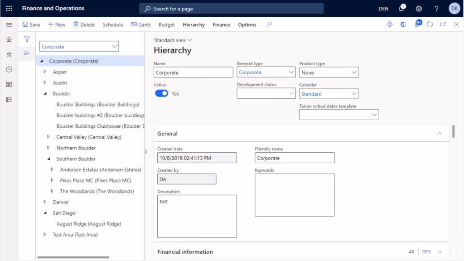This screenshot has height=261, width=464.
Task: Open the Hierarchy tab
Action: click(194, 25)
